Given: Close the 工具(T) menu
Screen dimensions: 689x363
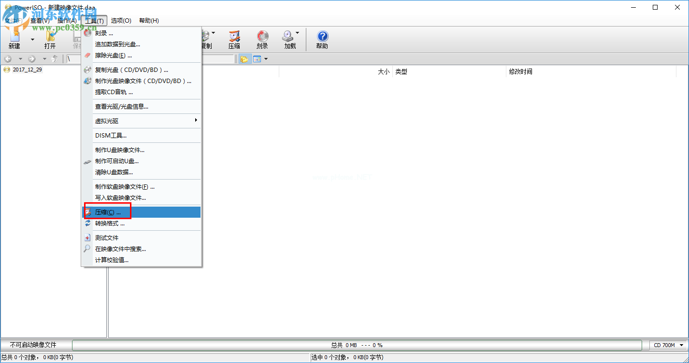Looking at the screenshot, I should (94, 21).
